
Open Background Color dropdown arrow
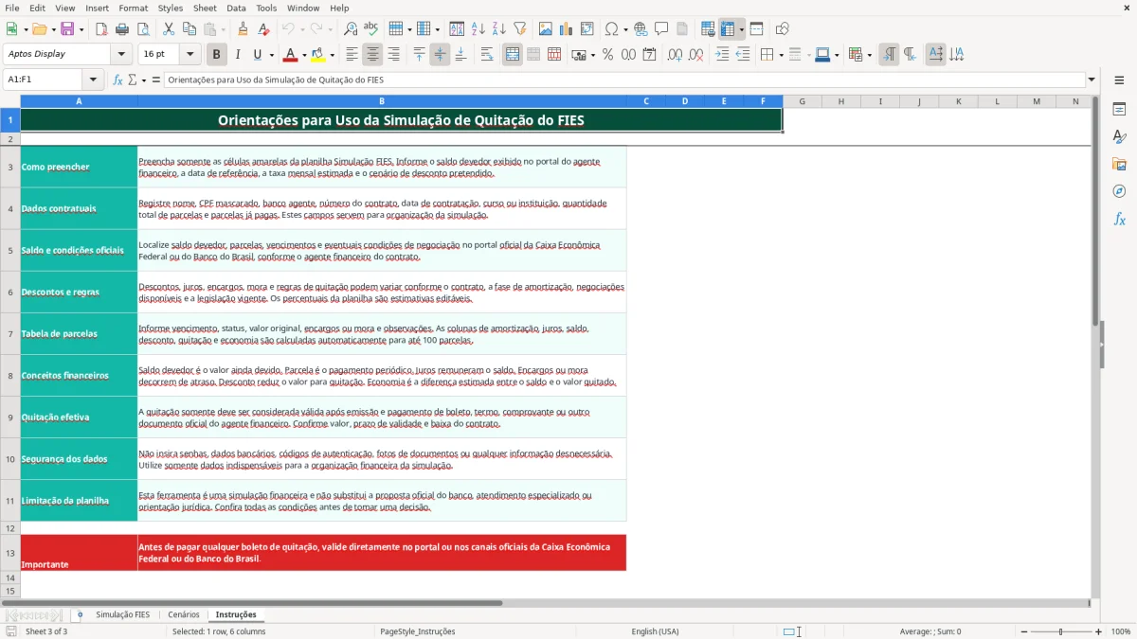332,55
